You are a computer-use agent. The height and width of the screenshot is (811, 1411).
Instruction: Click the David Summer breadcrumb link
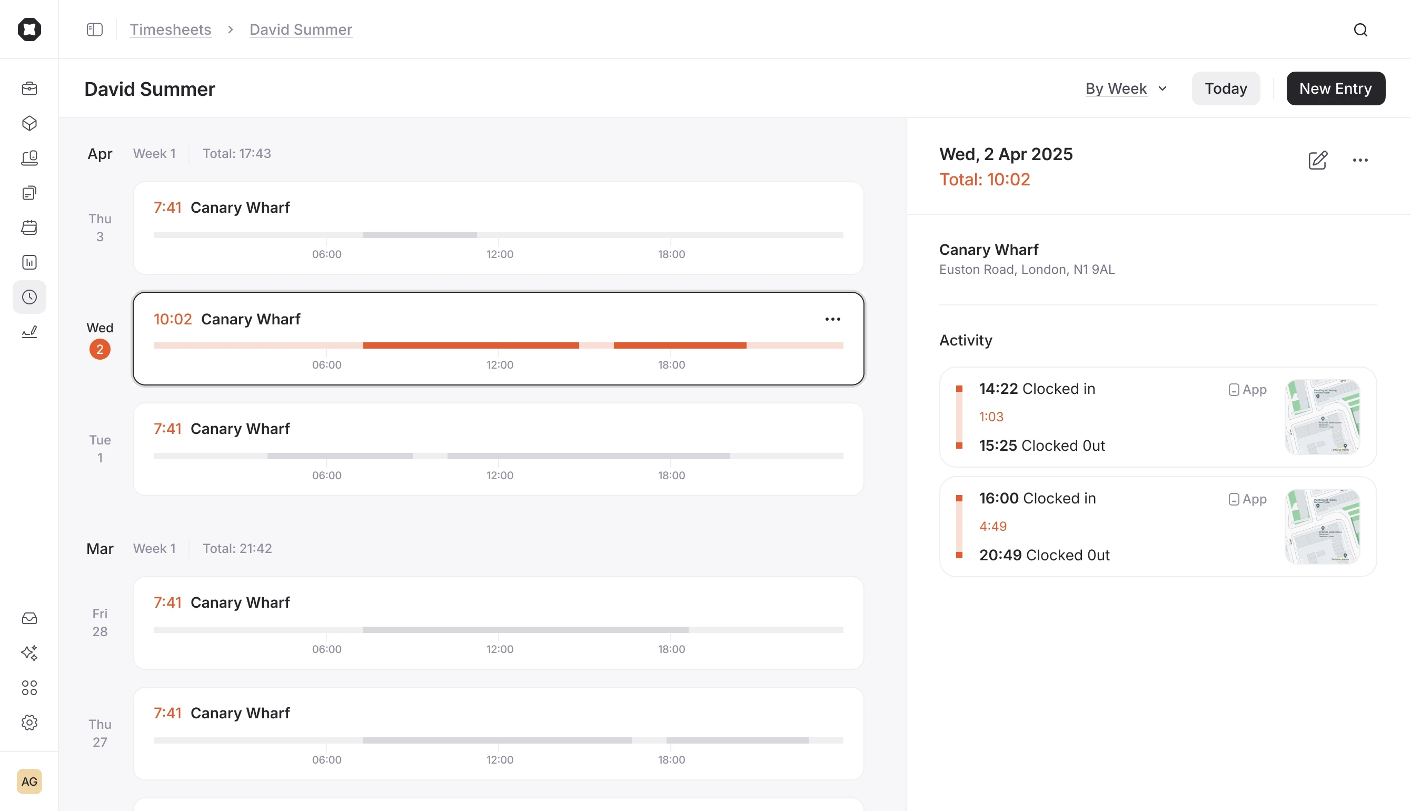coord(301,29)
